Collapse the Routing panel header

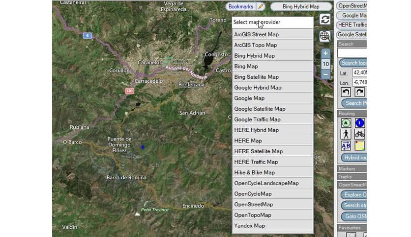pos(352,114)
